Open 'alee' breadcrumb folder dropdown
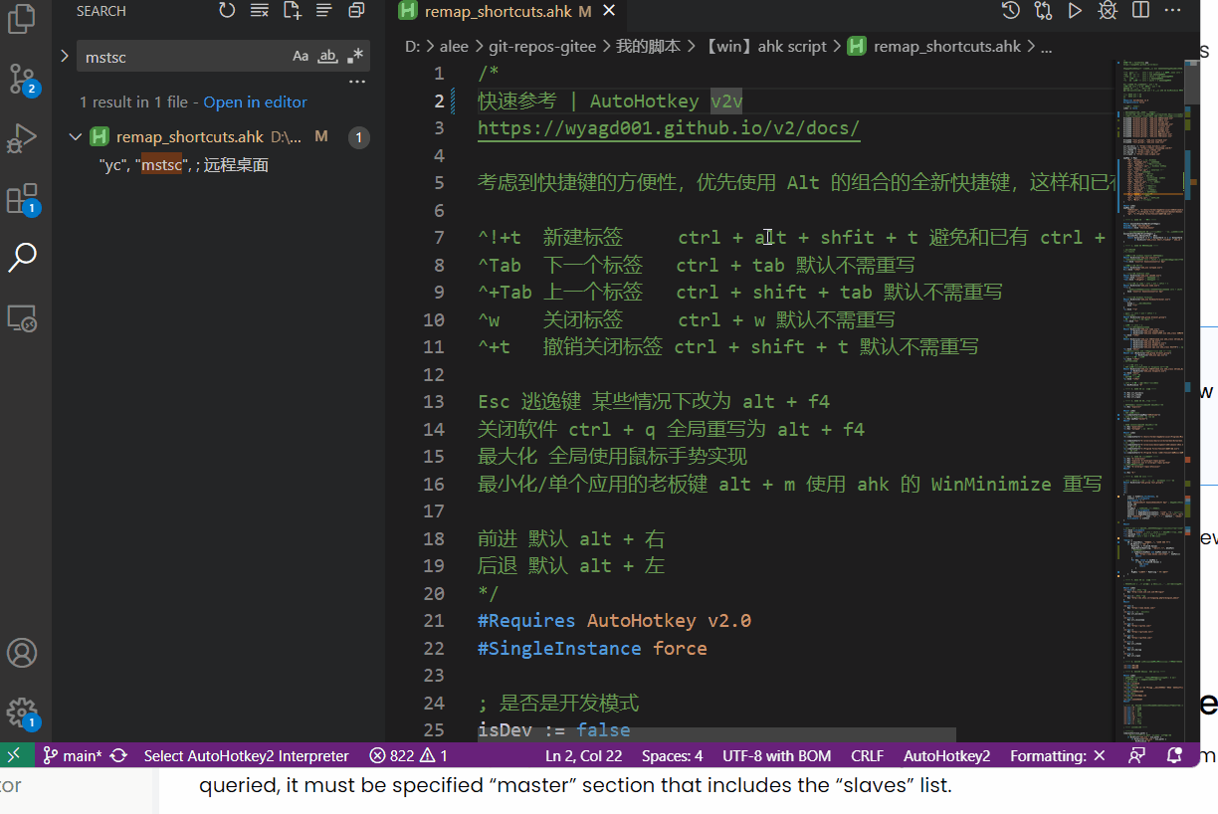 pos(453,46)
